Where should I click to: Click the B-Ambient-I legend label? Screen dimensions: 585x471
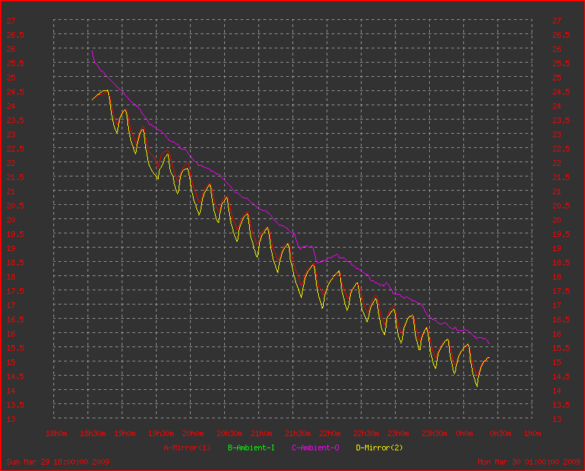(251, 448)
